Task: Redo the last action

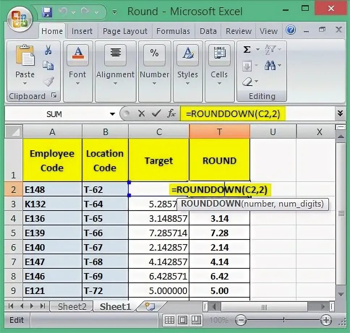Action: click(85, 11)
